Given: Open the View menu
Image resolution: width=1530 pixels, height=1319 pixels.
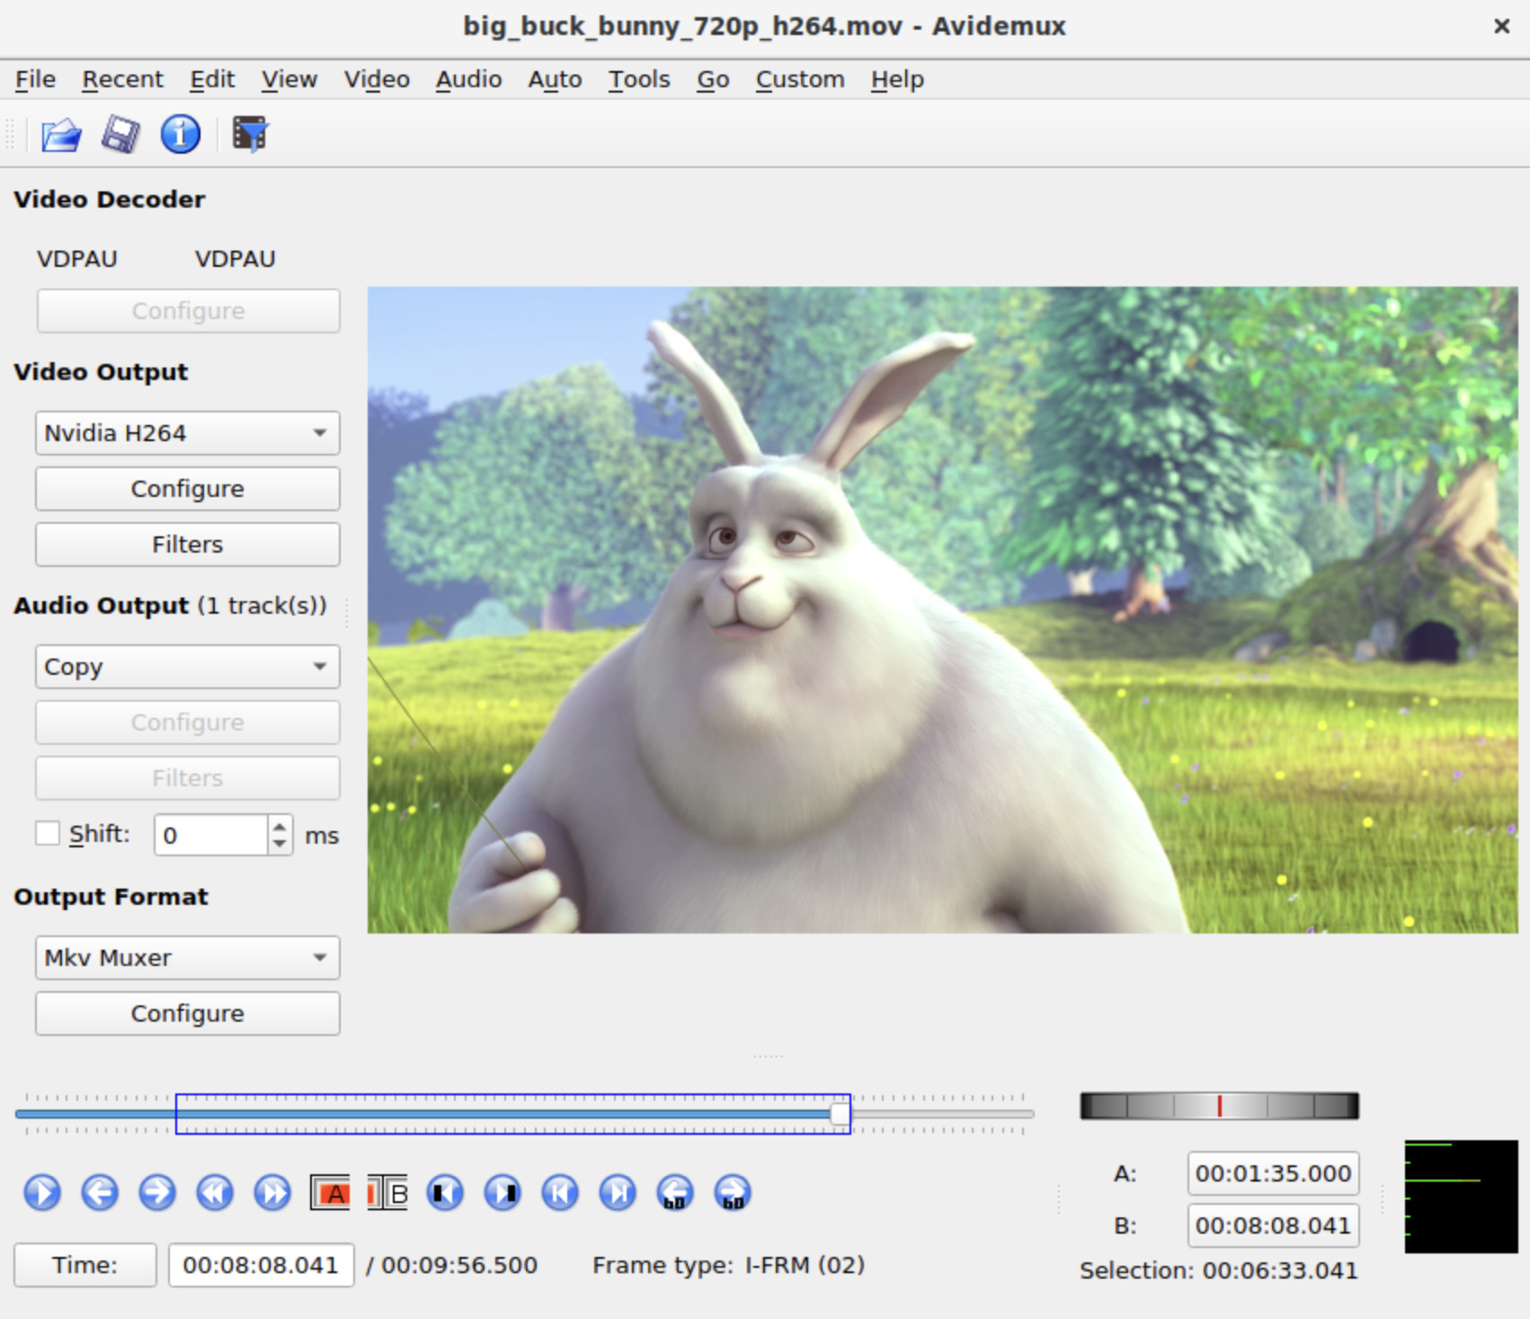Looking at the screenshot, I should pos(289,79).
